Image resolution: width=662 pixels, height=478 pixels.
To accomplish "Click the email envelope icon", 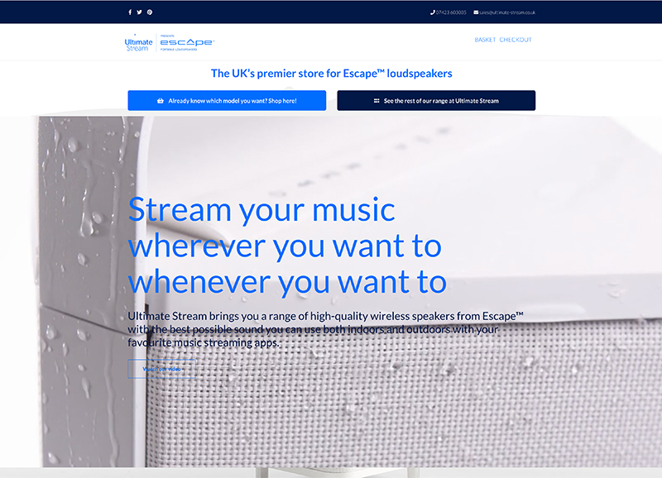I will (x=476, y=12).
